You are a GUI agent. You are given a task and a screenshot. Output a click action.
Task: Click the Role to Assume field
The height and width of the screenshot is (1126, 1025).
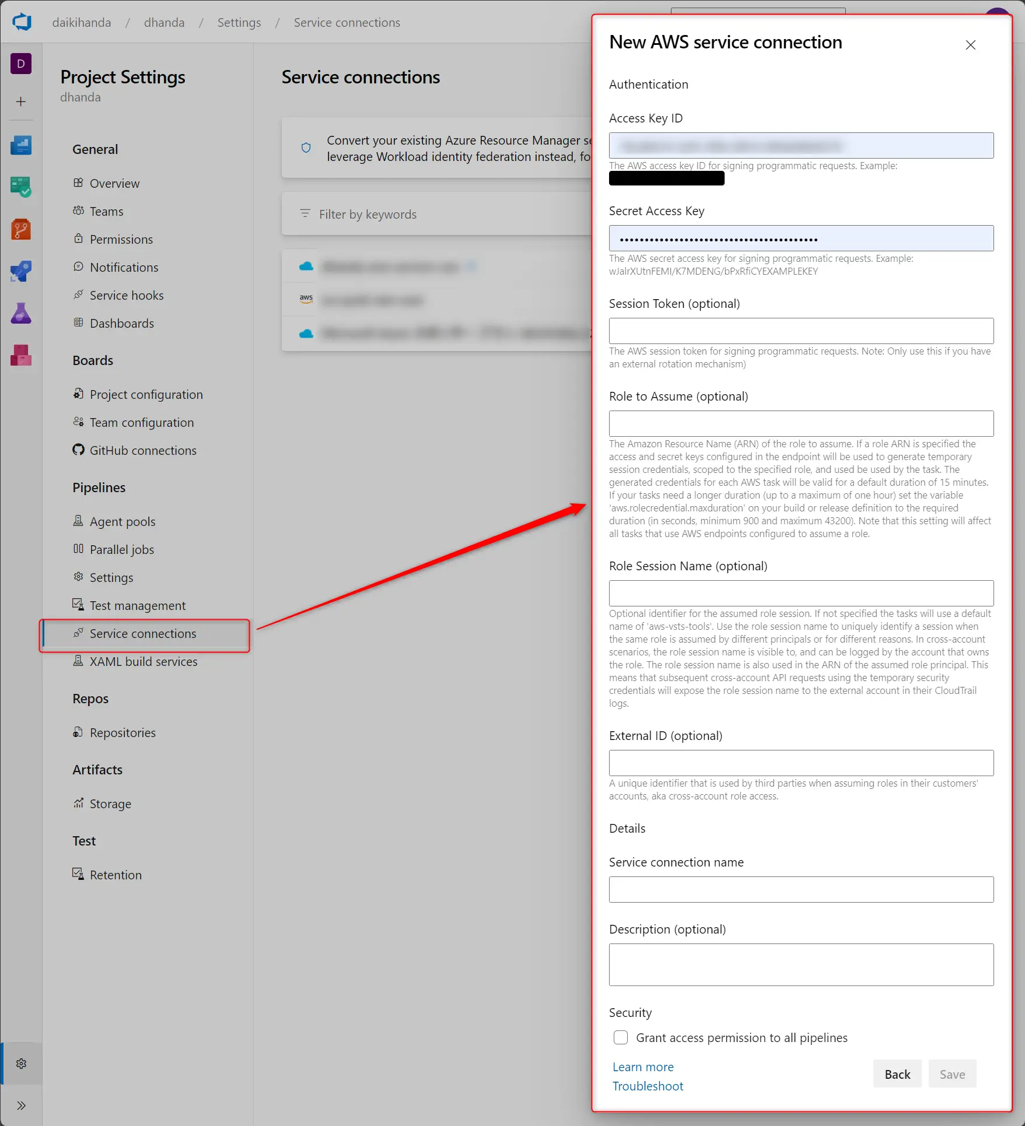801,423
